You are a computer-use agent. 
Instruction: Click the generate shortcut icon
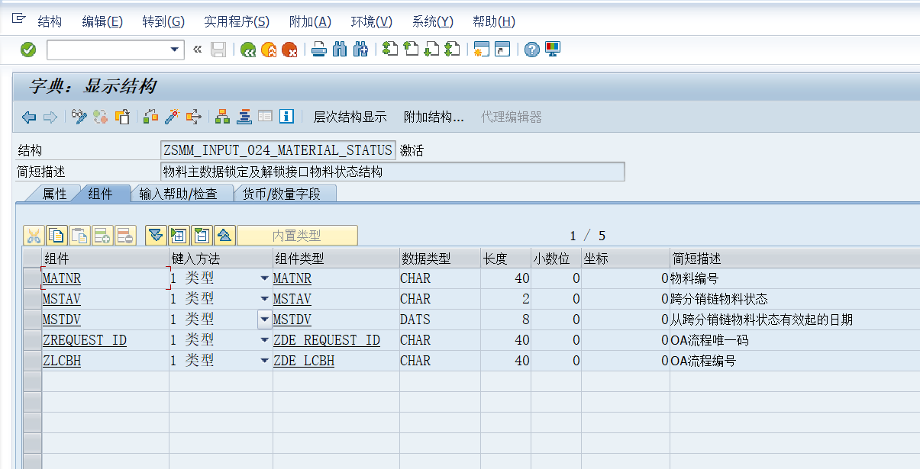click(x=502, y=50)
